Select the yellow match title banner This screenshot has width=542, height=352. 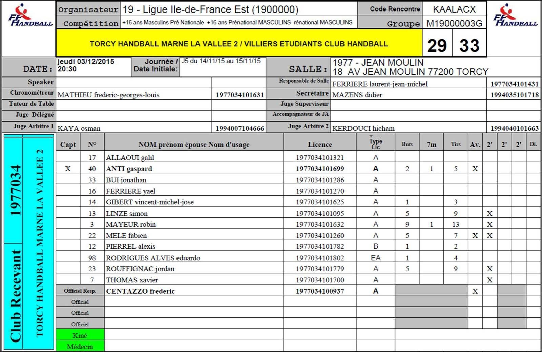[239, 43]
